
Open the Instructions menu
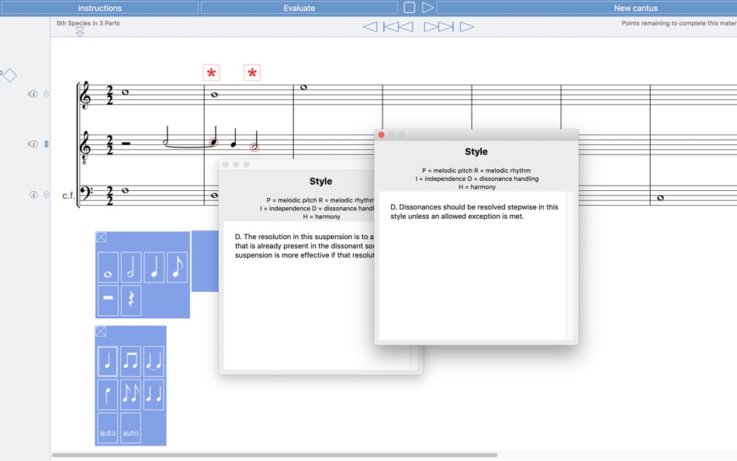click(x=101, y=7)
